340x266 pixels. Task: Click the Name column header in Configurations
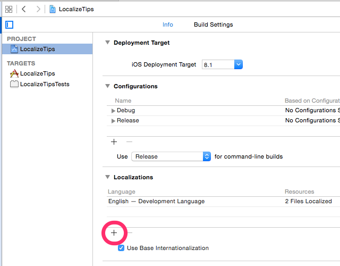click(x=123, y=101)
